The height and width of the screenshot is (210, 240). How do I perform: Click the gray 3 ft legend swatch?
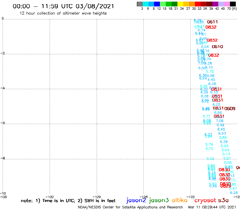pos(140,4)
